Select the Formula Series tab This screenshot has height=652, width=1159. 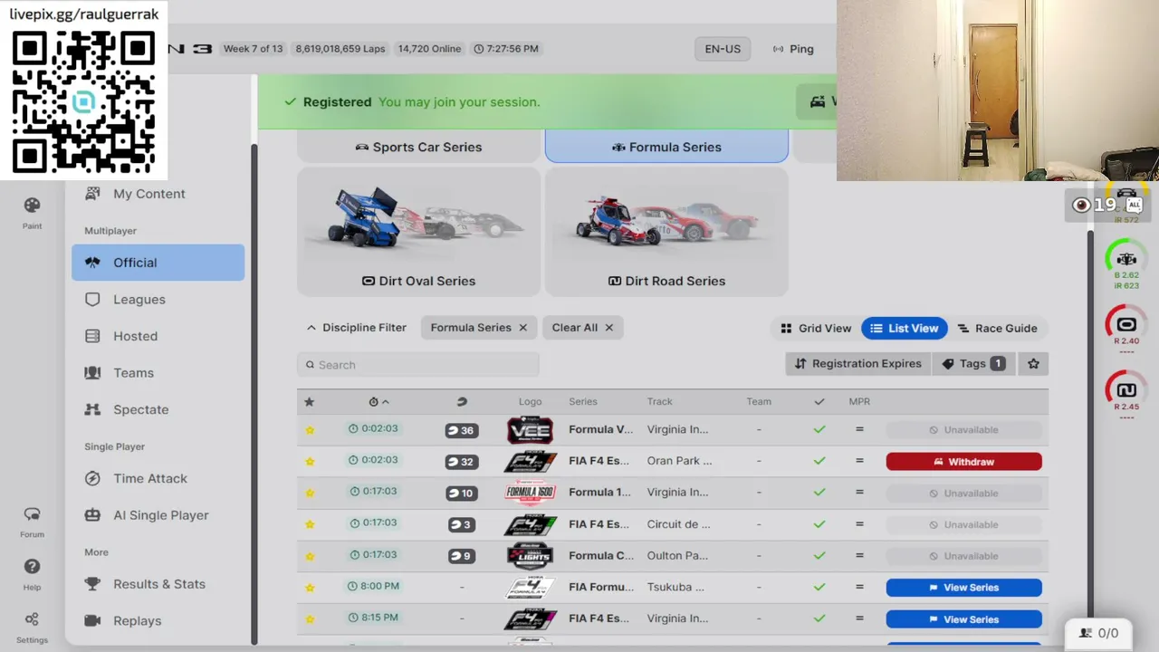(666, 147)
